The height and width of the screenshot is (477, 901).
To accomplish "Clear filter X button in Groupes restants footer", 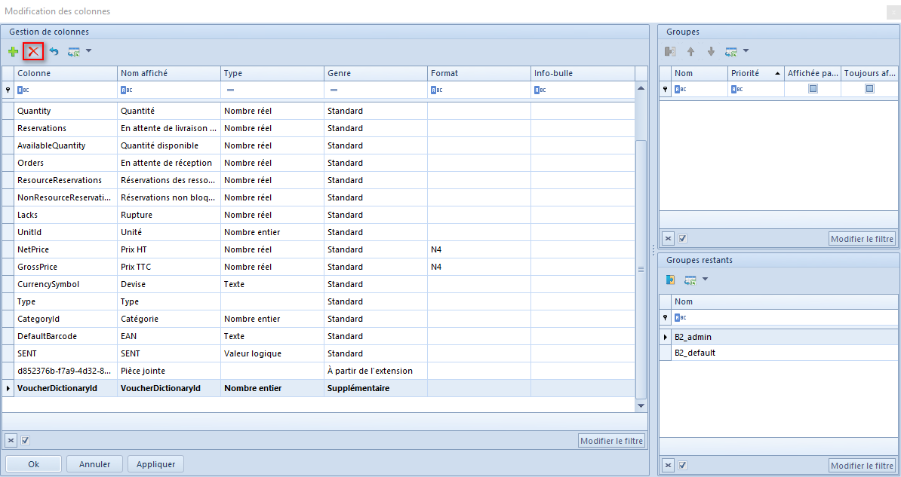I will tap(669, 465).
